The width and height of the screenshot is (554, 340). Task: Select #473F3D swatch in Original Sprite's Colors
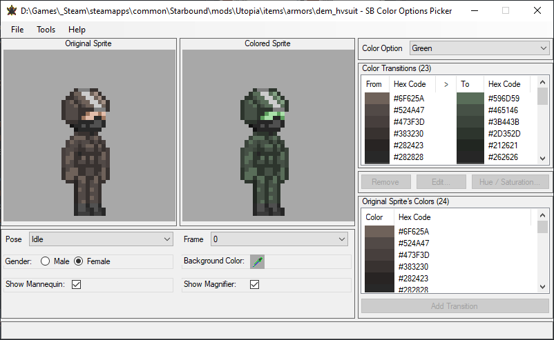click(x=379, y=255)
